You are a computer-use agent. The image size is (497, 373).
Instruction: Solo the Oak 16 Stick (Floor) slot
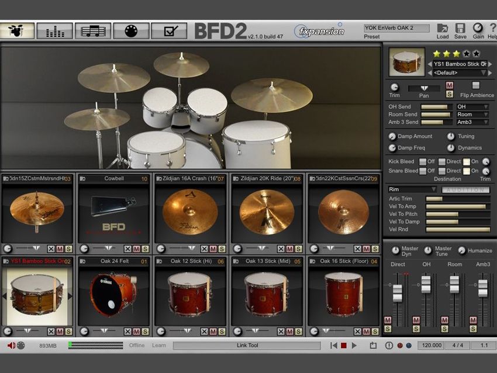point(375,331)
